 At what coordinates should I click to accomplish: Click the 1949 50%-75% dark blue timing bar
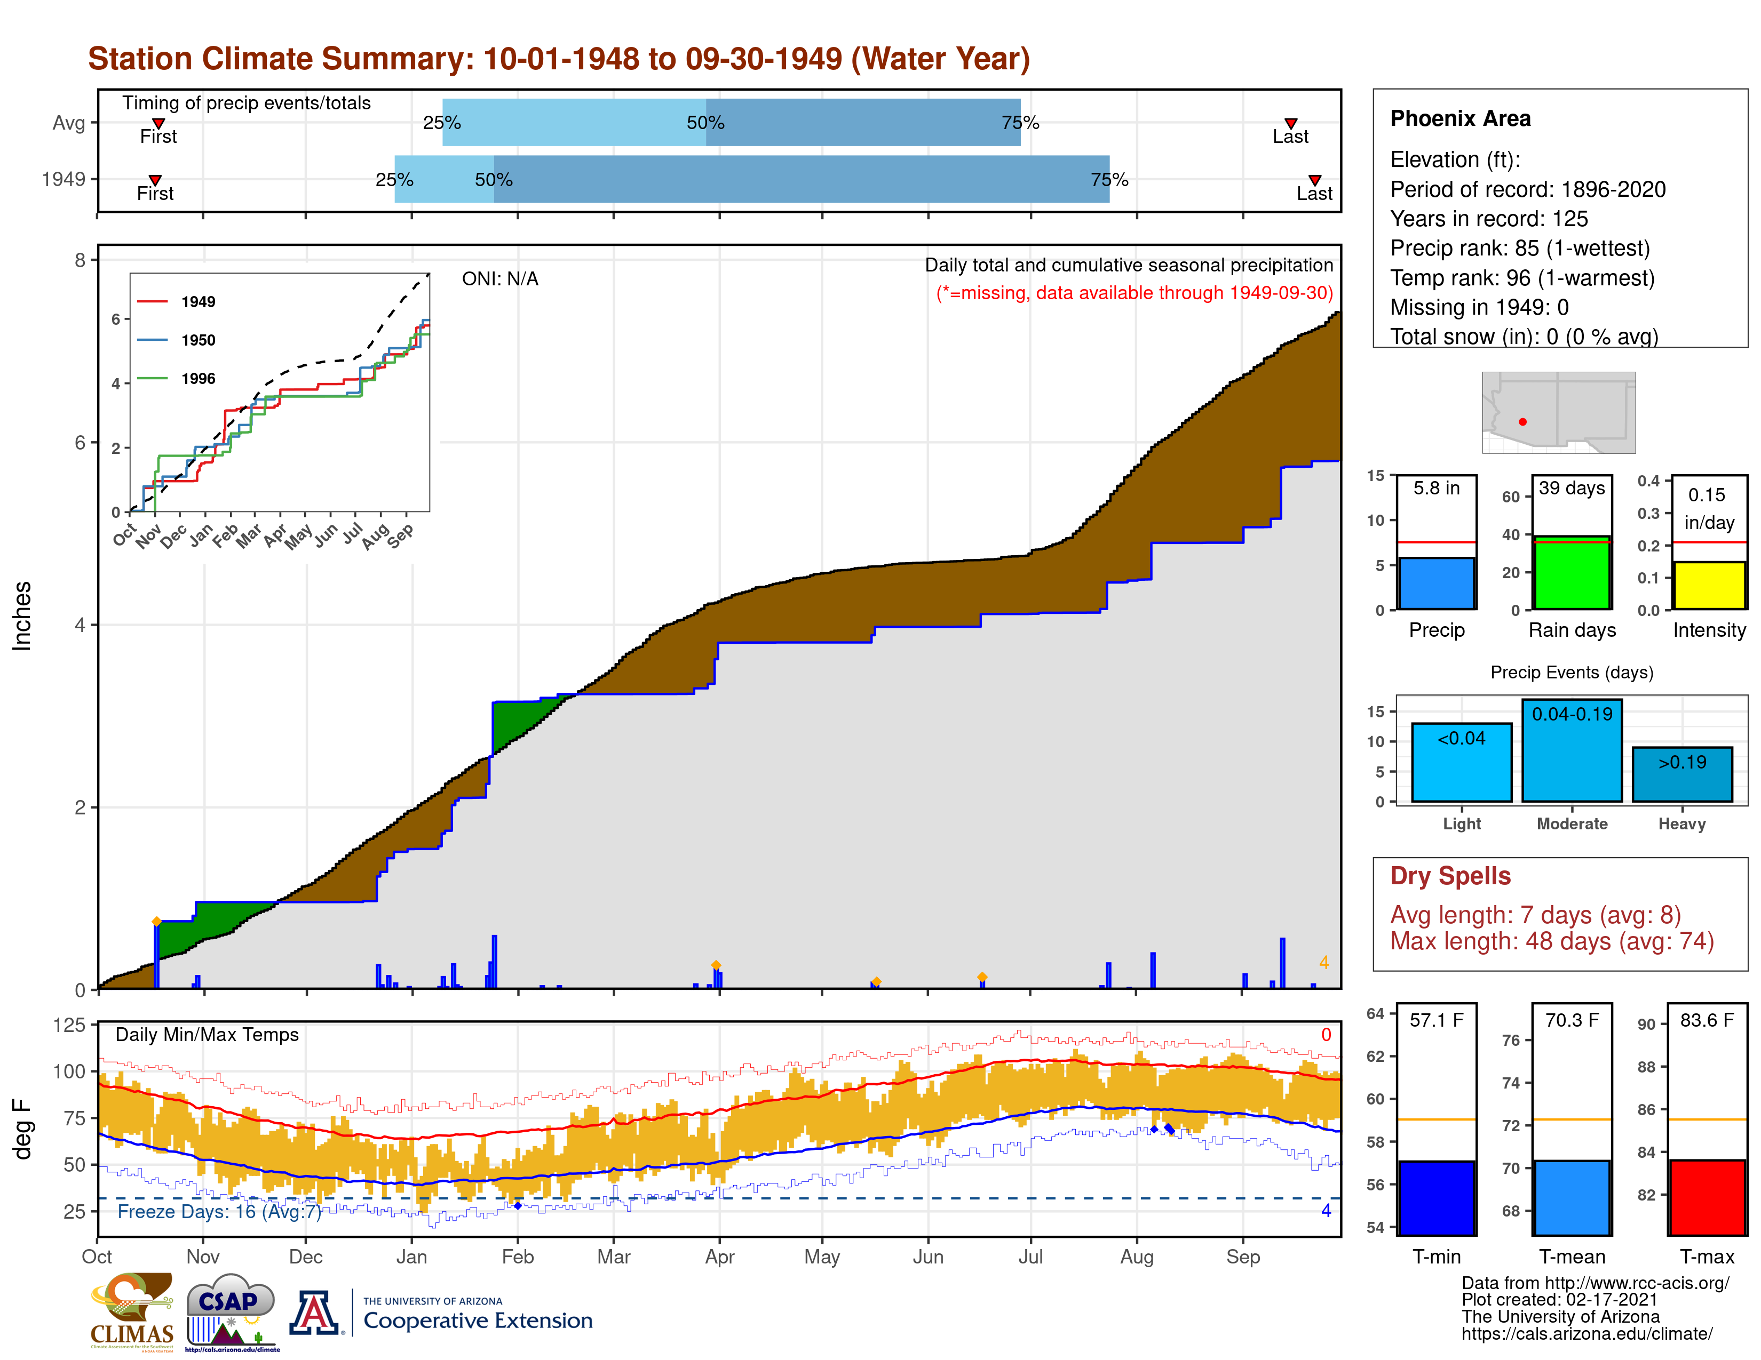click(802, 179)
